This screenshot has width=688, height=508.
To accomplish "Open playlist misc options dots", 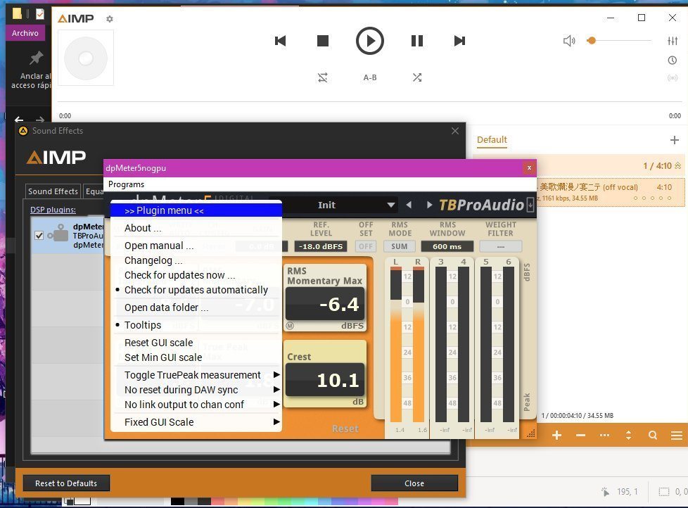I will click(604, 436).
